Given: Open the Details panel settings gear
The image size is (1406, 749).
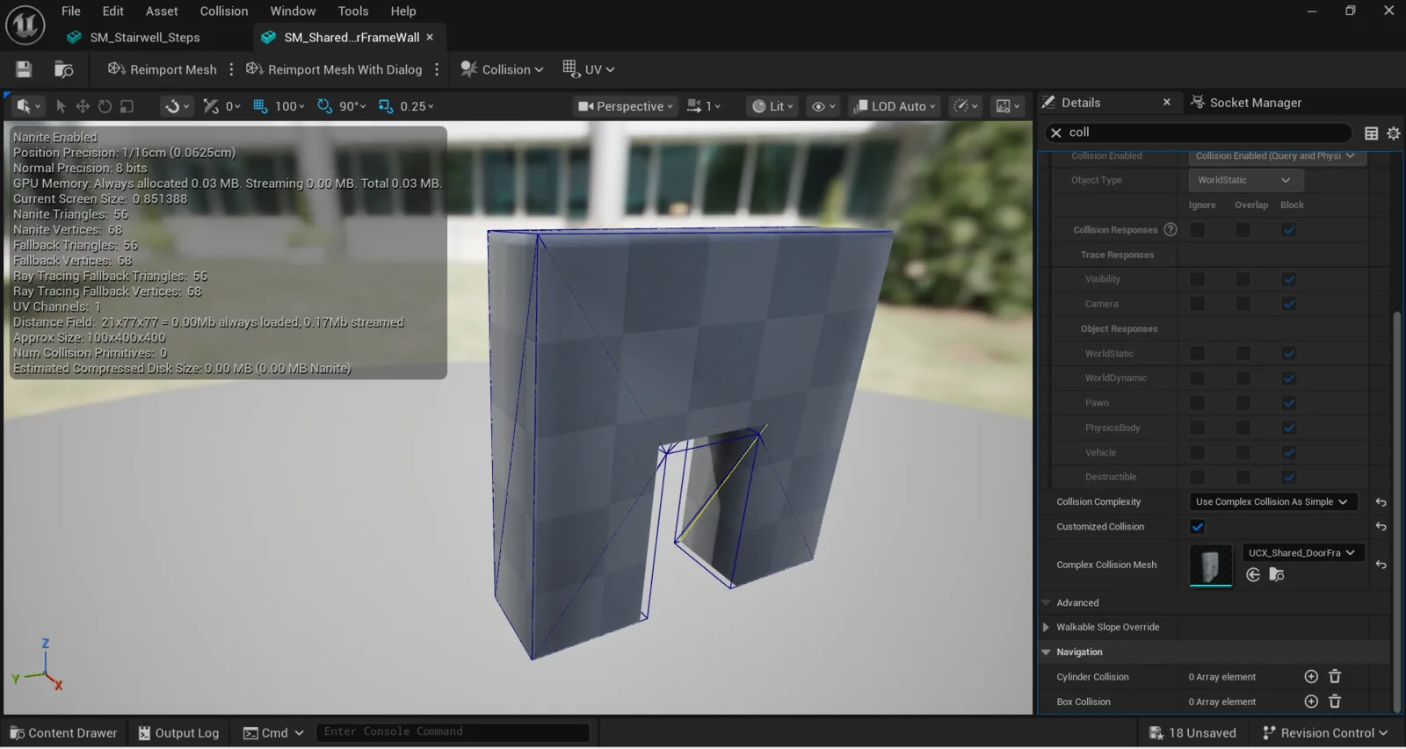Looking at the screenshot, I should click(1393, 133).
